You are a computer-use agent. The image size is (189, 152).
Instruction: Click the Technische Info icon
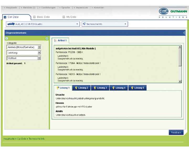pyautogui.click(x=84, y=24)
